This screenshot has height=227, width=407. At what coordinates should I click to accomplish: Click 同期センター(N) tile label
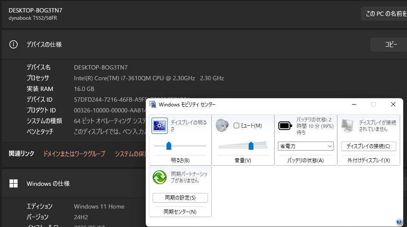180,212
